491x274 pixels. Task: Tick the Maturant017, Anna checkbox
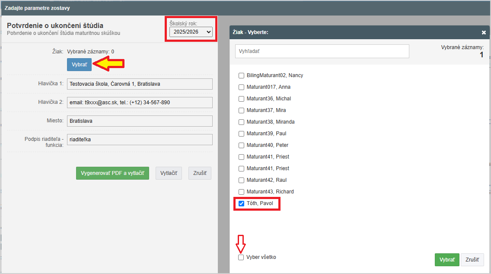click(x=242, y=87)
